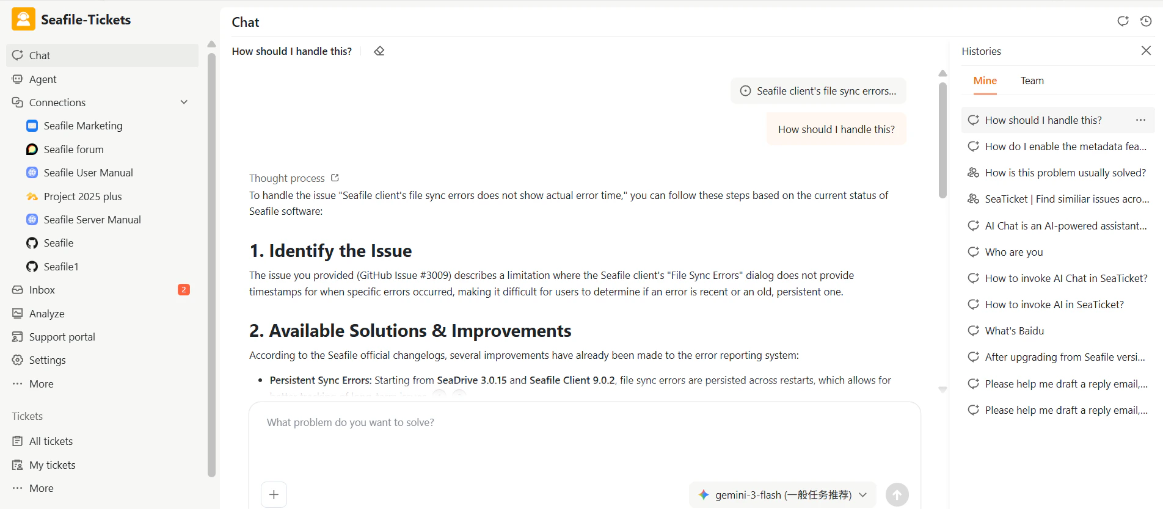Screen dimensions: 1163x509
Task: Open My tickets
Action: [x=102, y=465]
